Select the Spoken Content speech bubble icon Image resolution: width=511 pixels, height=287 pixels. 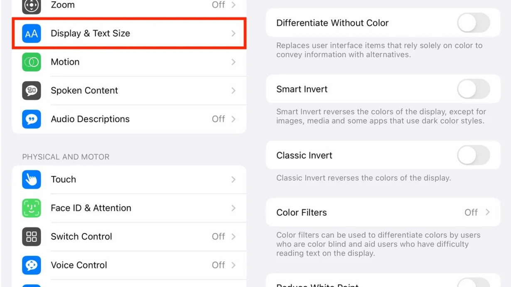click(x=32, y=91)
